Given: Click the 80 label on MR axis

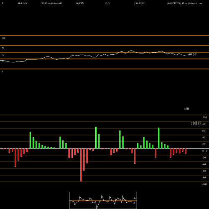Looking at the screenshot, I should tap(204, 124).
